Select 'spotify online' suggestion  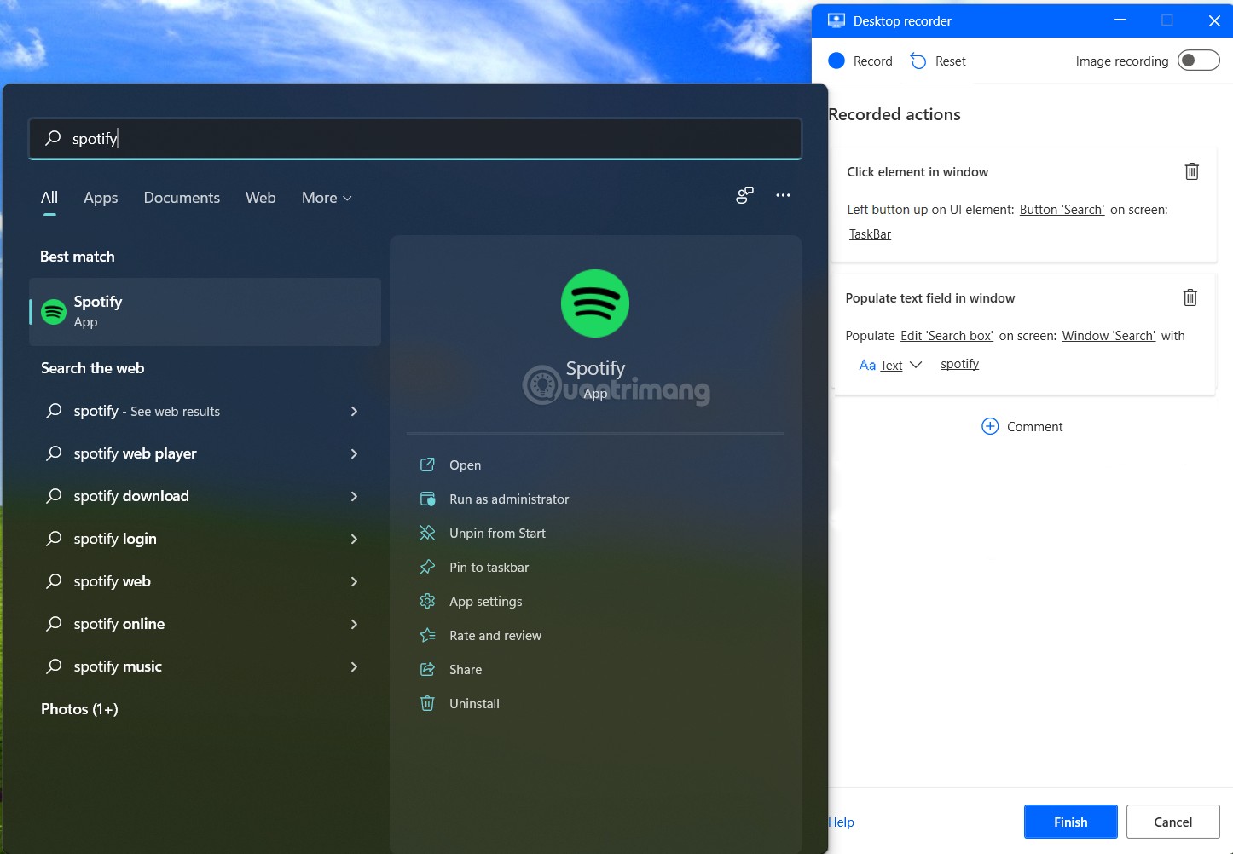coord(205,624)
